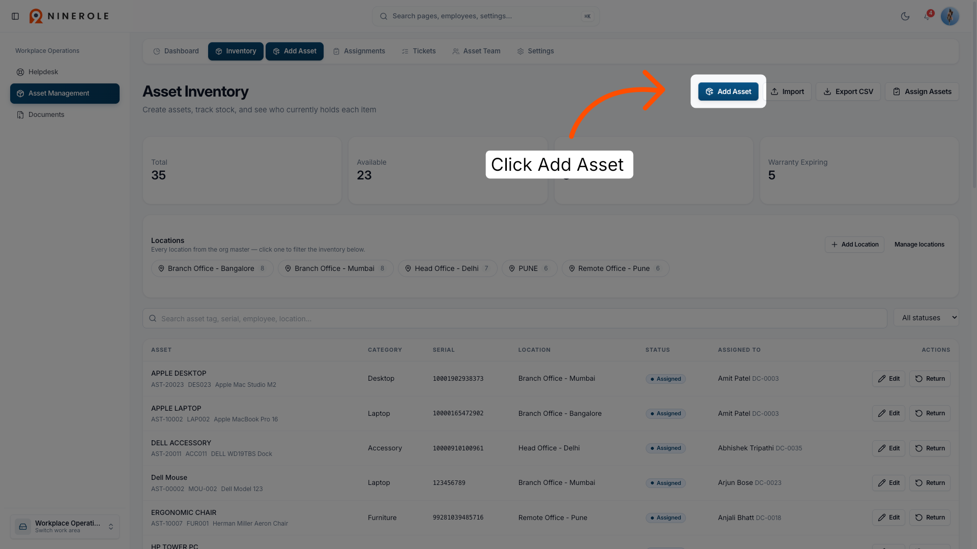Open Helpdesk in the sidebar
This screenshot has height=549, width=977.
65,72
